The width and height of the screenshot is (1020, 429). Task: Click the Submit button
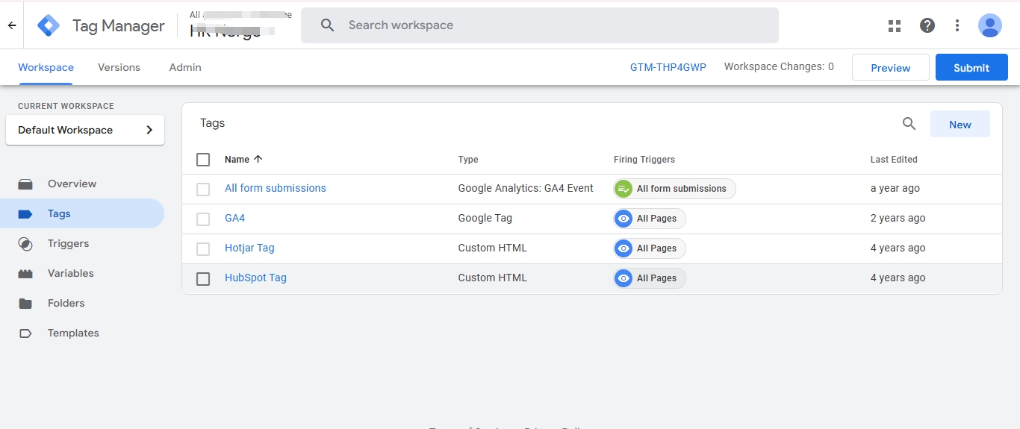[971, 67]
